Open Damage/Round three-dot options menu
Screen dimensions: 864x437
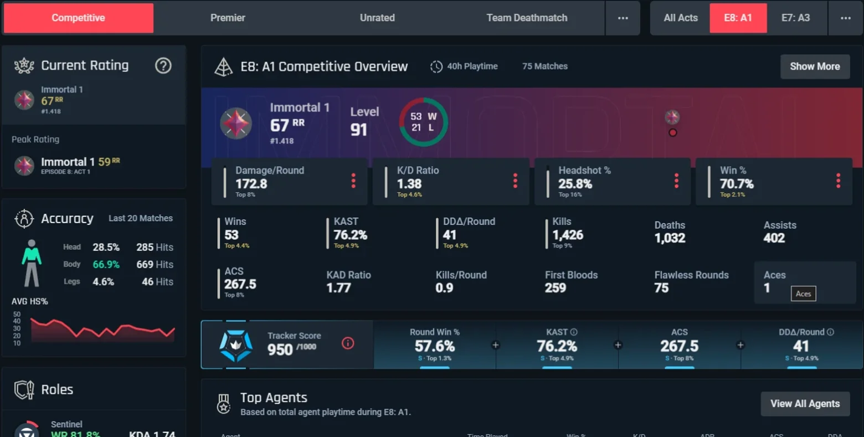(x=353, y=181)
